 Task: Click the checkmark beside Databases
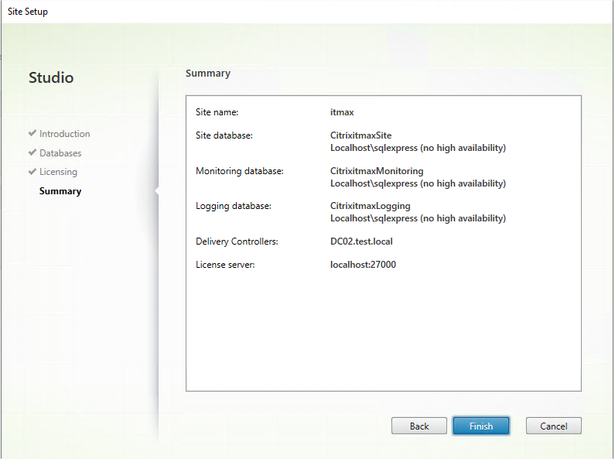click(32, 152)
